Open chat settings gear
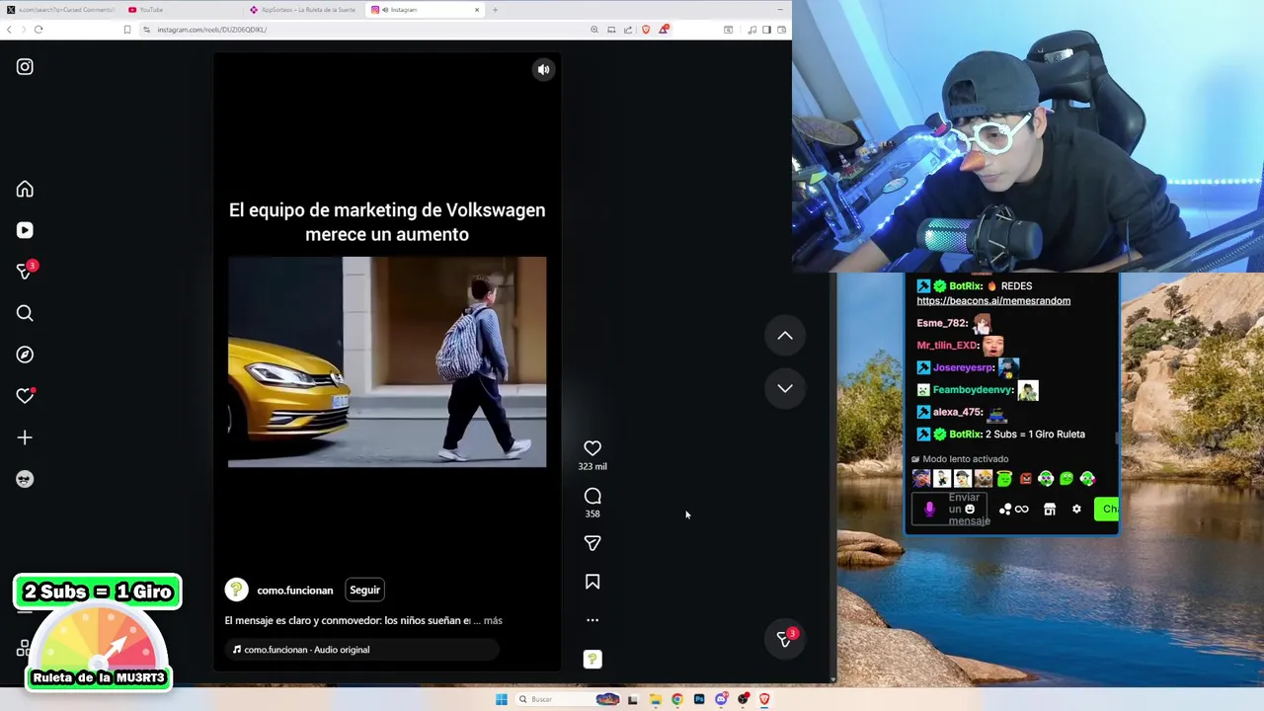The width and height of the screenshot is (1264, 711). pos(1076,510)
